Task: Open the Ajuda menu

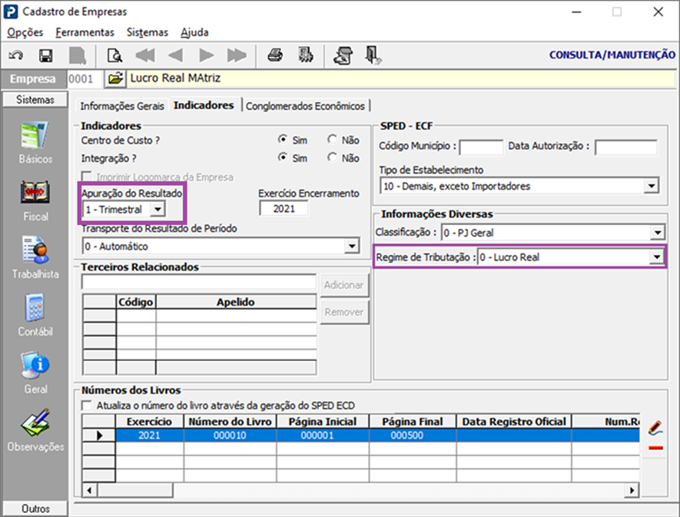Action: coord(194,32)
